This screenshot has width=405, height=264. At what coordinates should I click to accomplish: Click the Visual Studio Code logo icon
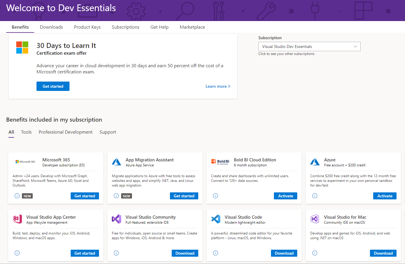pos(216,219)
